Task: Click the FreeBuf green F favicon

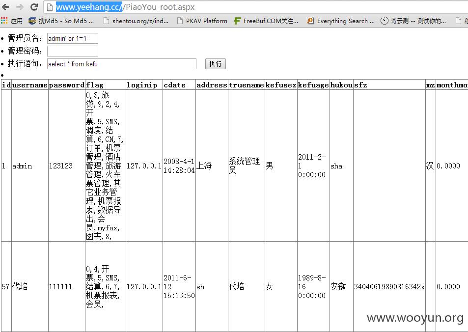Action: point(237,21)
